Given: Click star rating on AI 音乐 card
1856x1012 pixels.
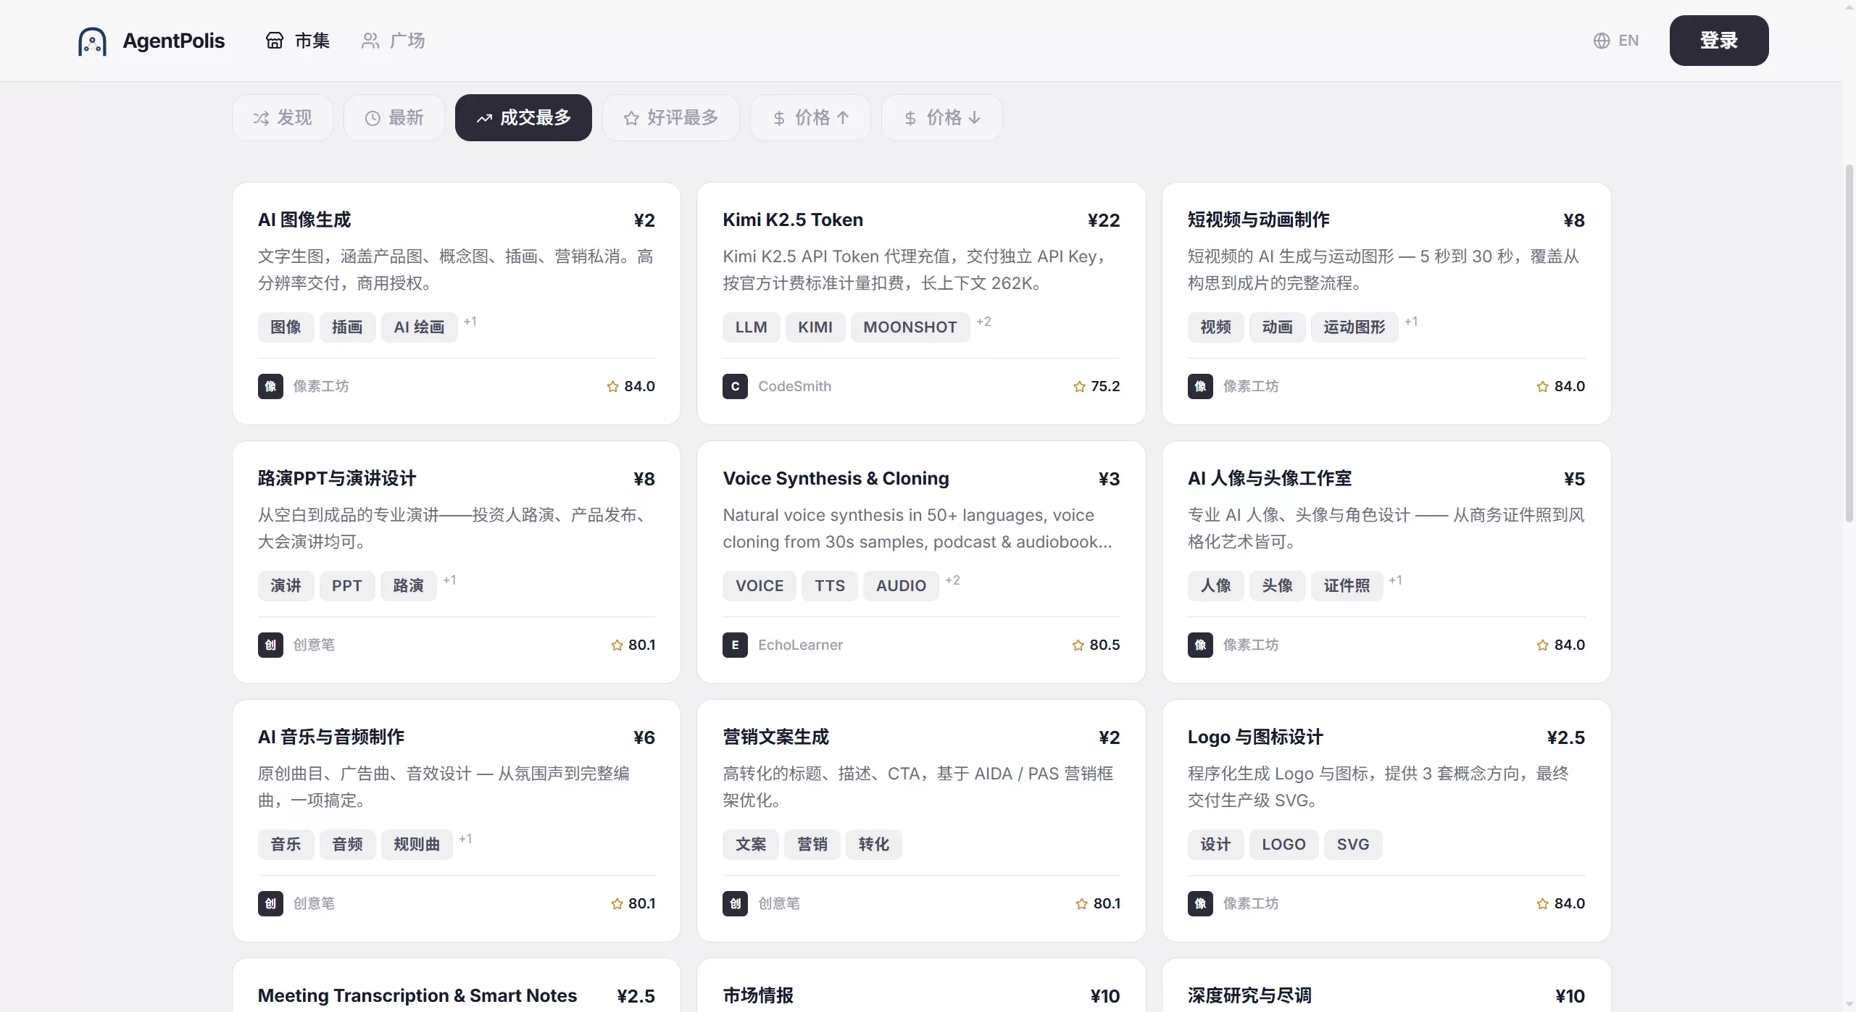Looking at the screenshot, I should [633, 903].
